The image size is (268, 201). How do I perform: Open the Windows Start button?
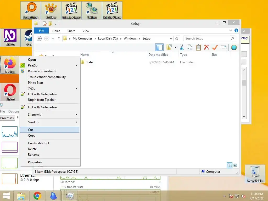tap(7, 196)
